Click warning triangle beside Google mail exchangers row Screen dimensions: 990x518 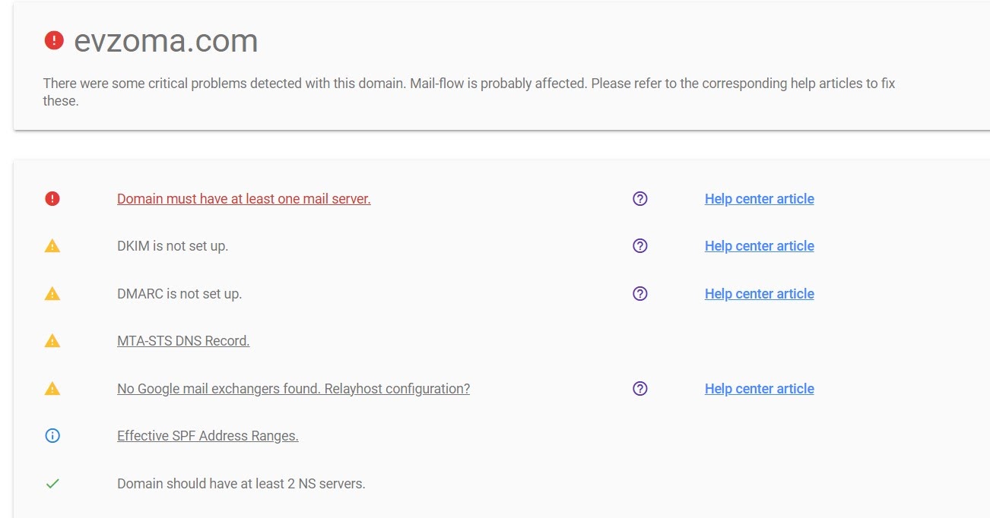[x=52, y=389]
